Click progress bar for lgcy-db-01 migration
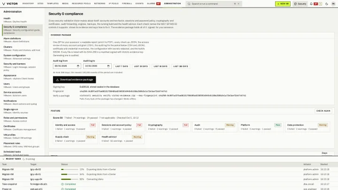Viewport: 338px width, 190px height. click(x=69, y=174)
